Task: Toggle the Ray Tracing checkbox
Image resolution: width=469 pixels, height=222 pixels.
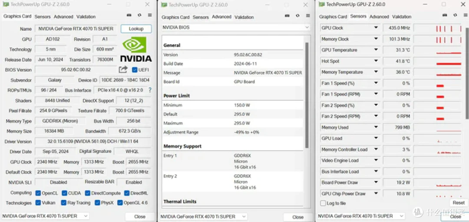Action: (x=64, y=203)
